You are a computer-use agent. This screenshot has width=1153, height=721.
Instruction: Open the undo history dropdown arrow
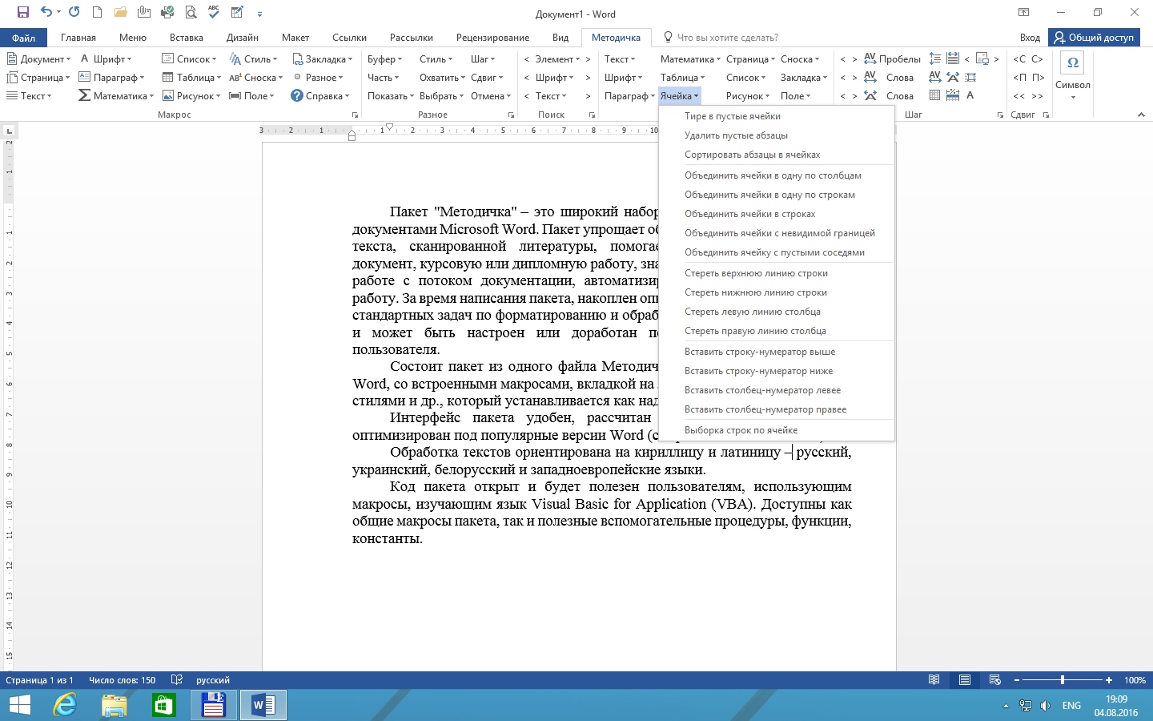(x=58, y=13)
